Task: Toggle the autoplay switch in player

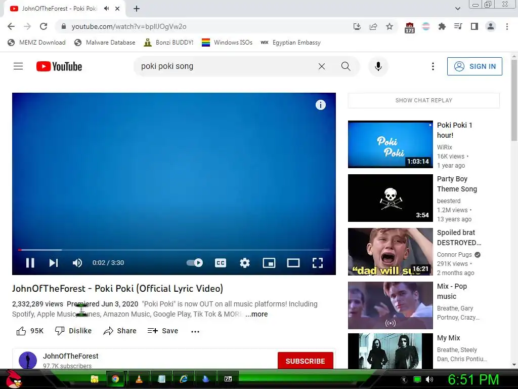Action: pyautogui.click(x=195, y=263)
